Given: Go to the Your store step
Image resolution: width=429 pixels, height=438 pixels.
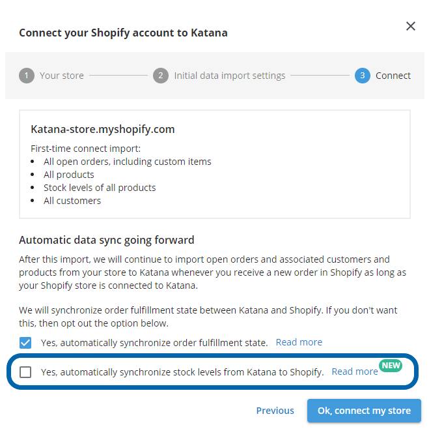Looking at the screenshot, I should (61, 76).
